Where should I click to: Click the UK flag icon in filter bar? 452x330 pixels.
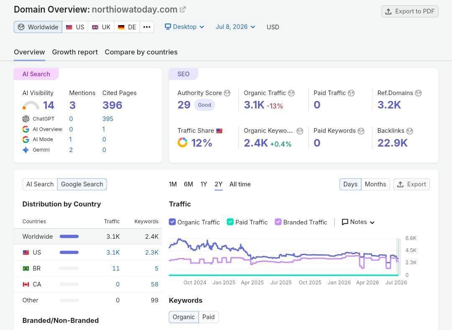95,27
